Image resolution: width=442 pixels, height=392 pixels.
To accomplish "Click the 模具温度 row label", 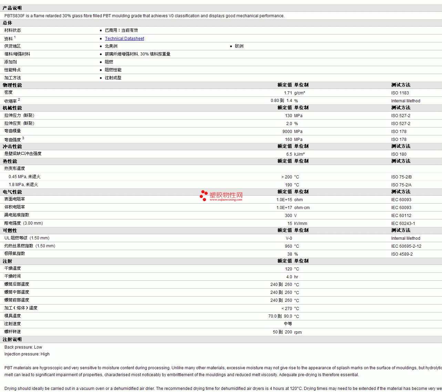I will coord(12,316).
